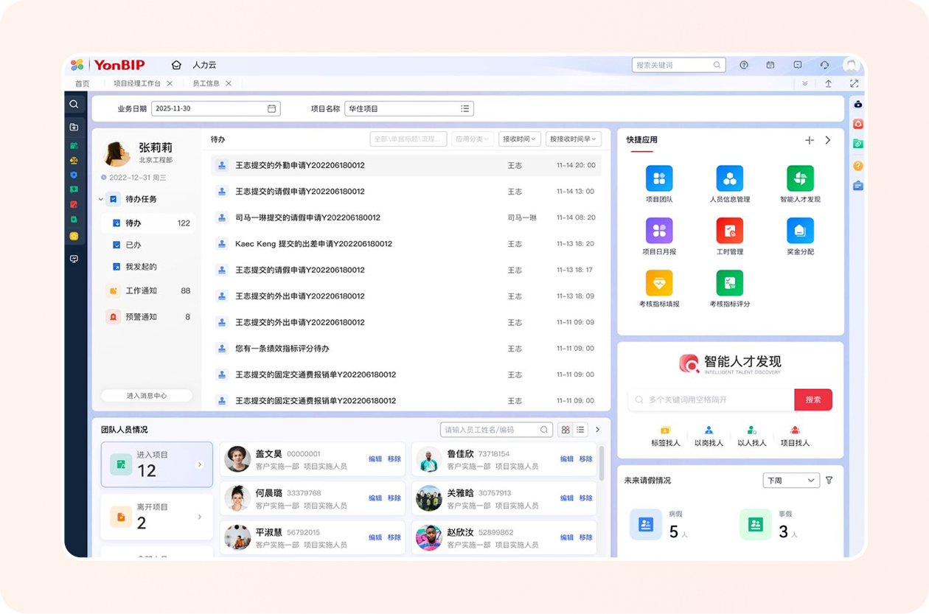The width and height of the screenshot is (929, 614).
Task: Open 工作通知 notifications
Action: (x=147, y=290)
